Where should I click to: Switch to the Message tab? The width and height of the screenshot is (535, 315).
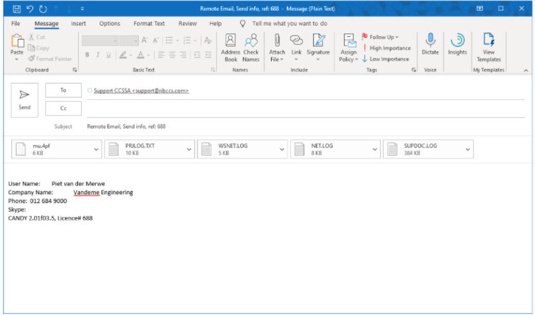click(47, 24)
